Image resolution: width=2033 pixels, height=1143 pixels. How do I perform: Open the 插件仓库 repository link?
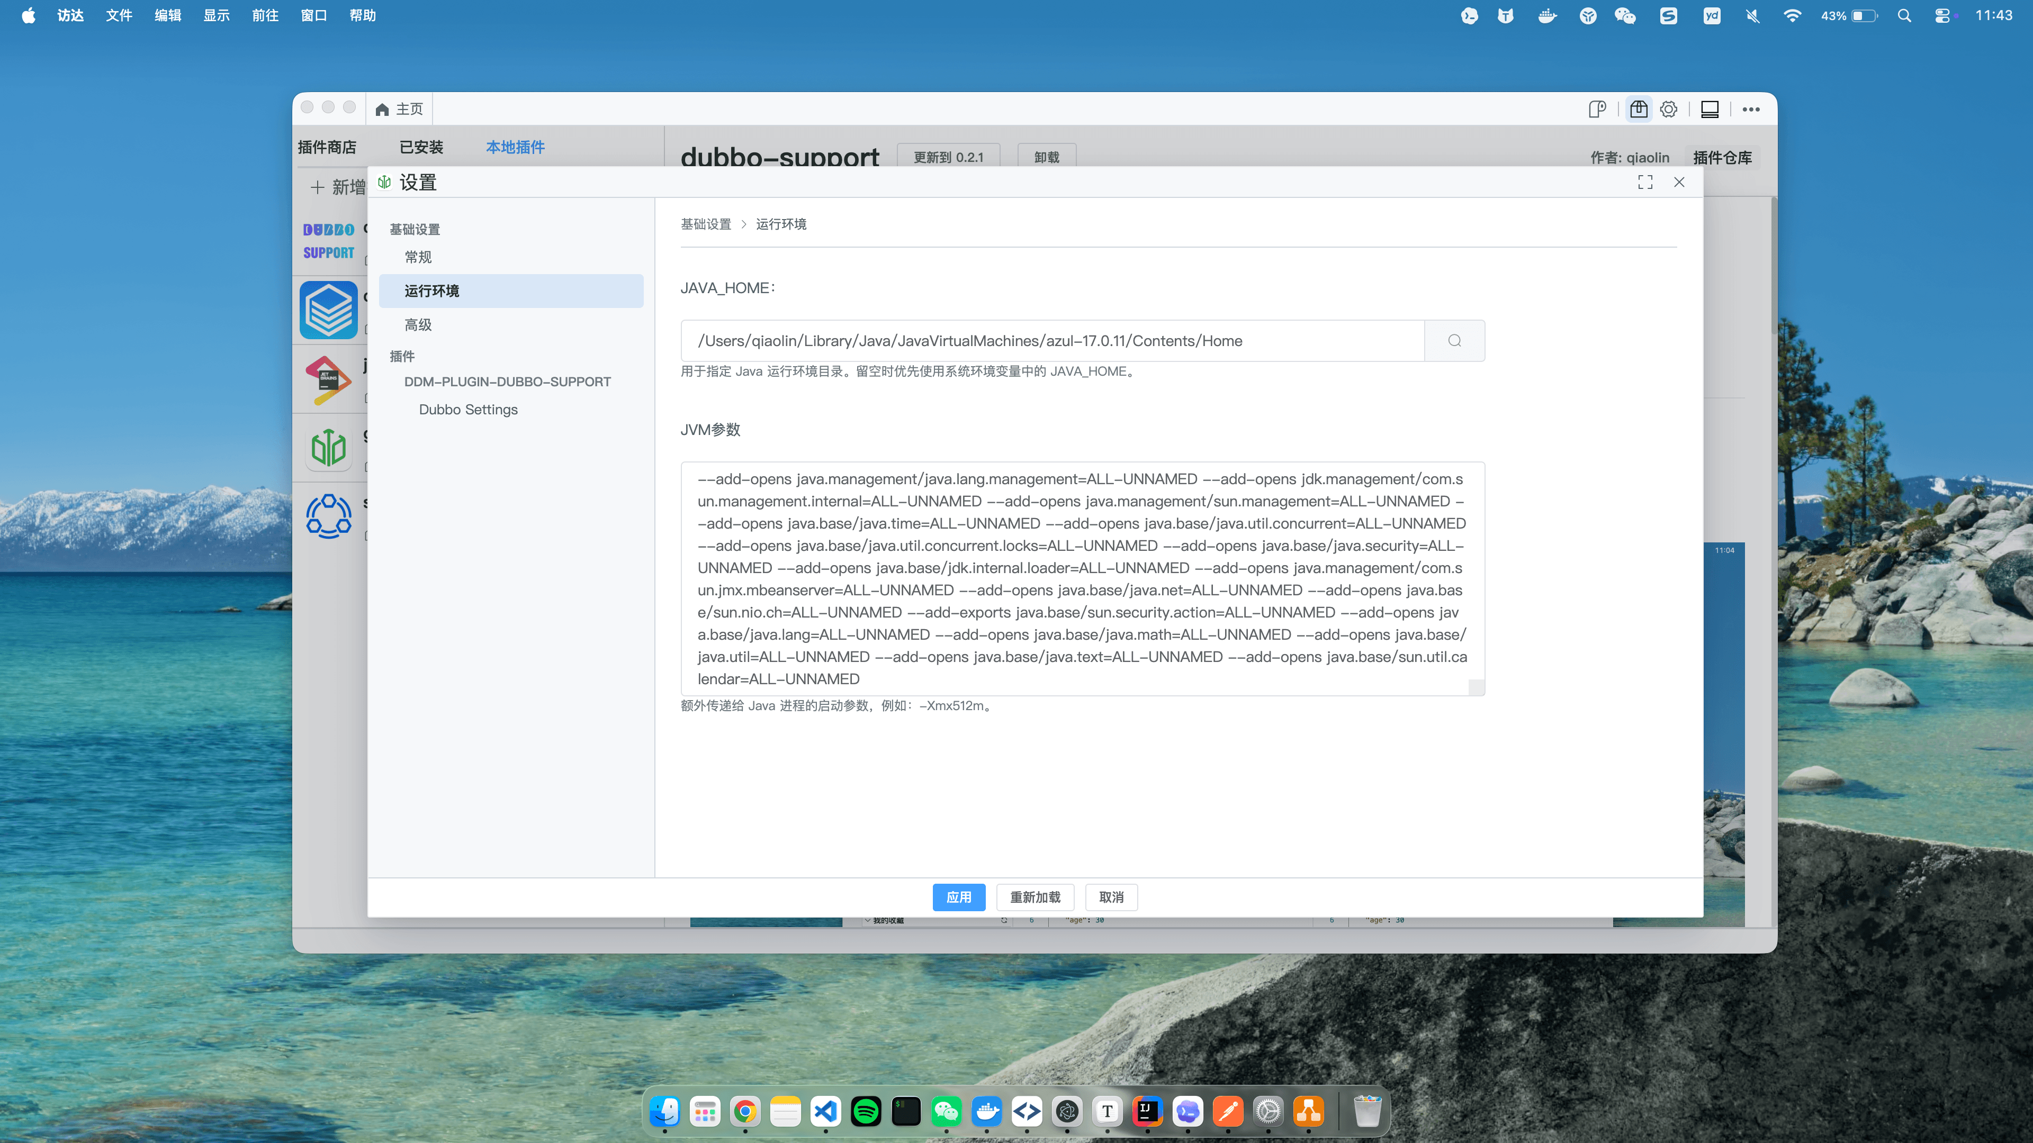pyautogui.click(x=1722, y=158)
